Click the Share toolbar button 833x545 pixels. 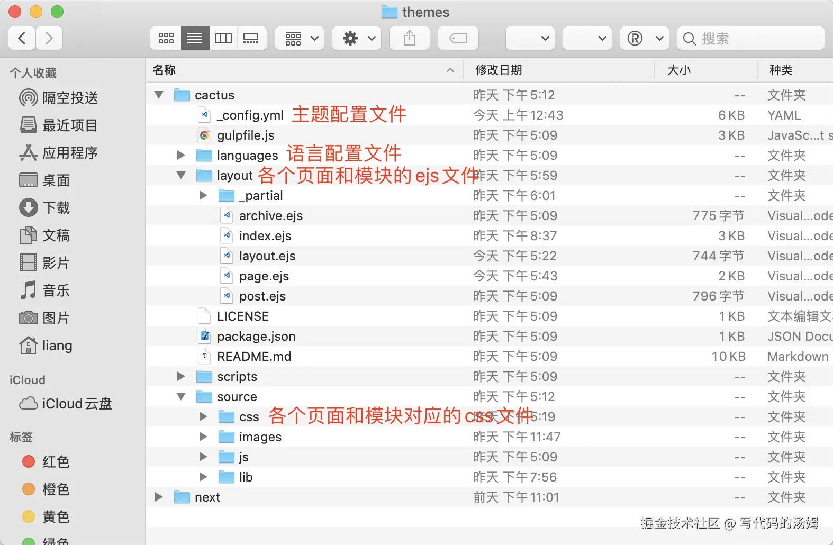point(410,38)
